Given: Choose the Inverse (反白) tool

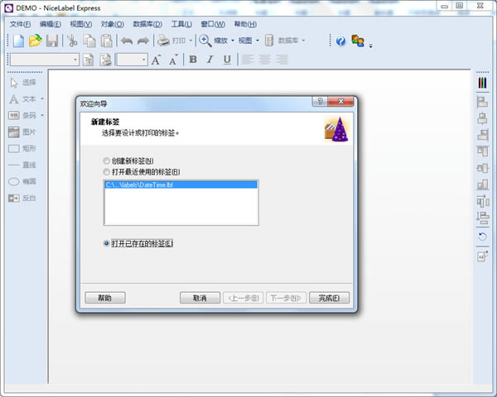Looking at the screenshot, I should [22, 198].
